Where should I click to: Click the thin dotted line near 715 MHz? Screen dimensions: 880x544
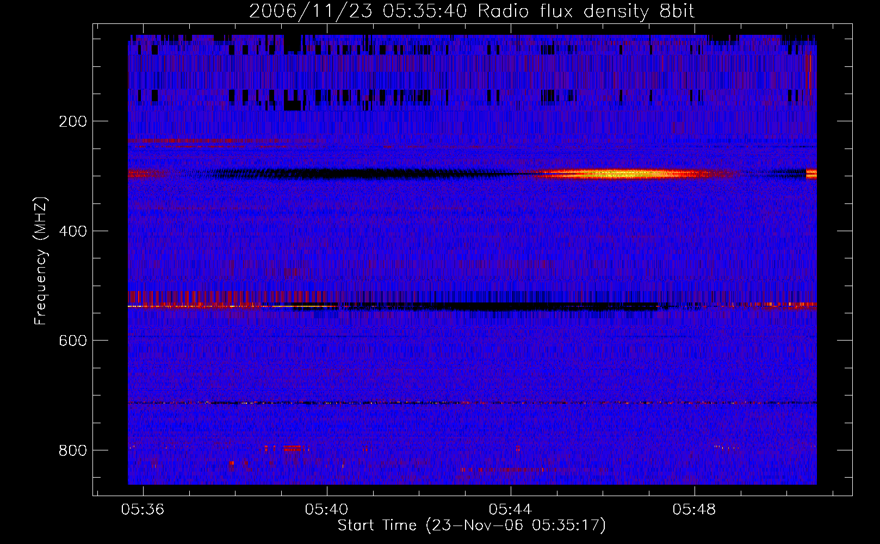coord(472,403)
